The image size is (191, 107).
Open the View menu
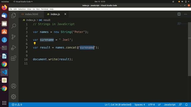pos(29,9)
